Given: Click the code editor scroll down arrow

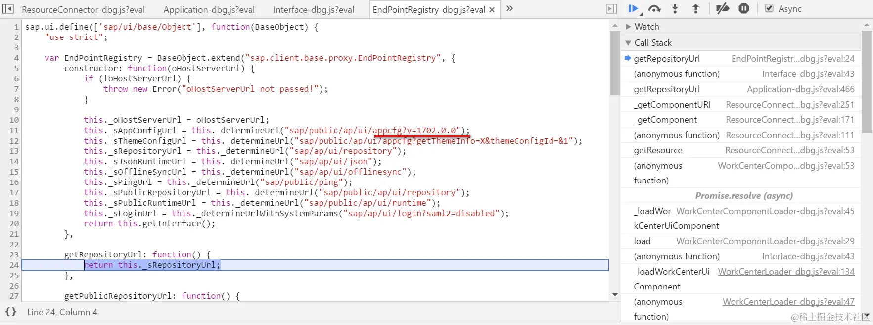Looking at the screenshot, I should 615,295.
